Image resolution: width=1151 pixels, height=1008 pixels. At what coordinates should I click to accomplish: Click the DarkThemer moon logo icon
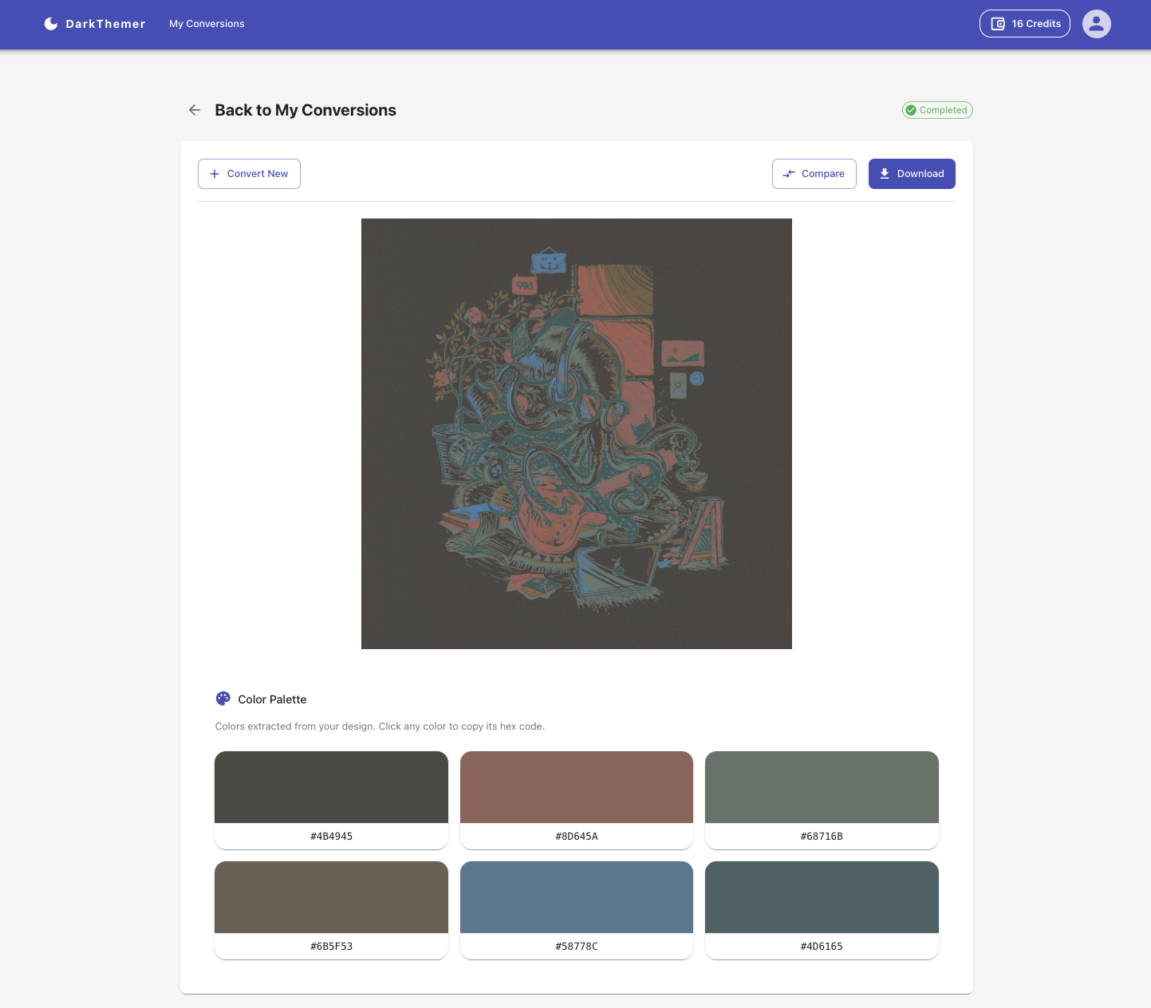[51, 23]
